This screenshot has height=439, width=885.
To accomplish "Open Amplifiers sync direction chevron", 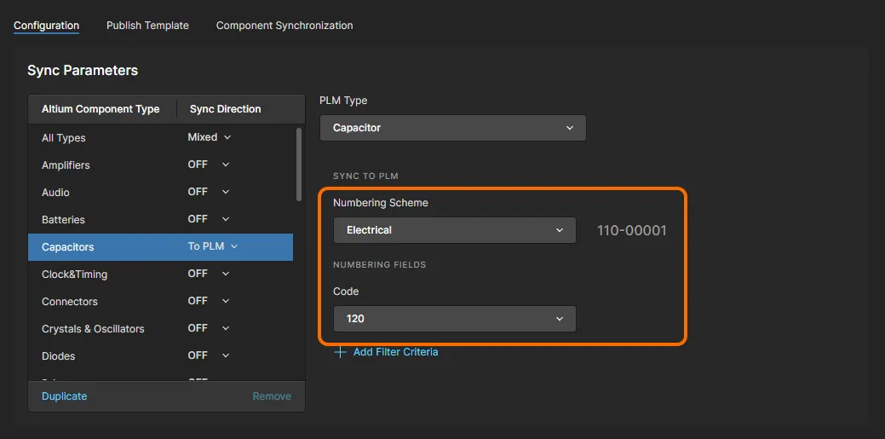I will tap(226, 165).
